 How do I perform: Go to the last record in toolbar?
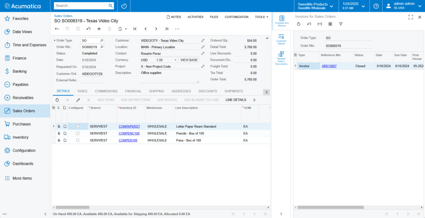pos(166,29)
